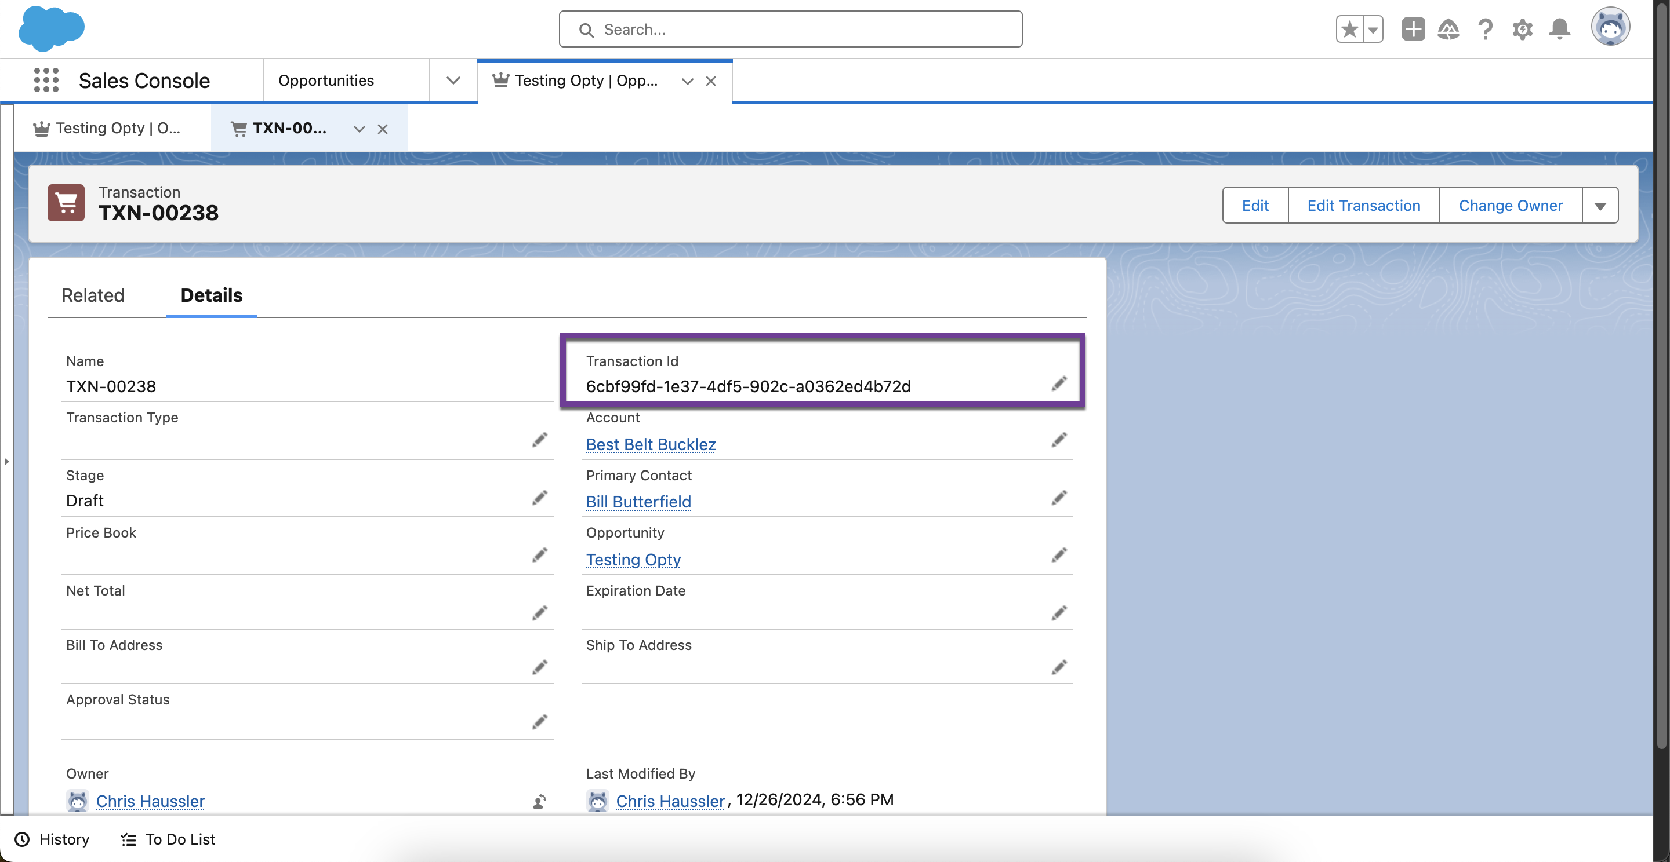Open Chris Haussler link under Last Modified By
The width and height of the screenshot is (1670, 862).
pyautogui.click(x=670, y=801)
